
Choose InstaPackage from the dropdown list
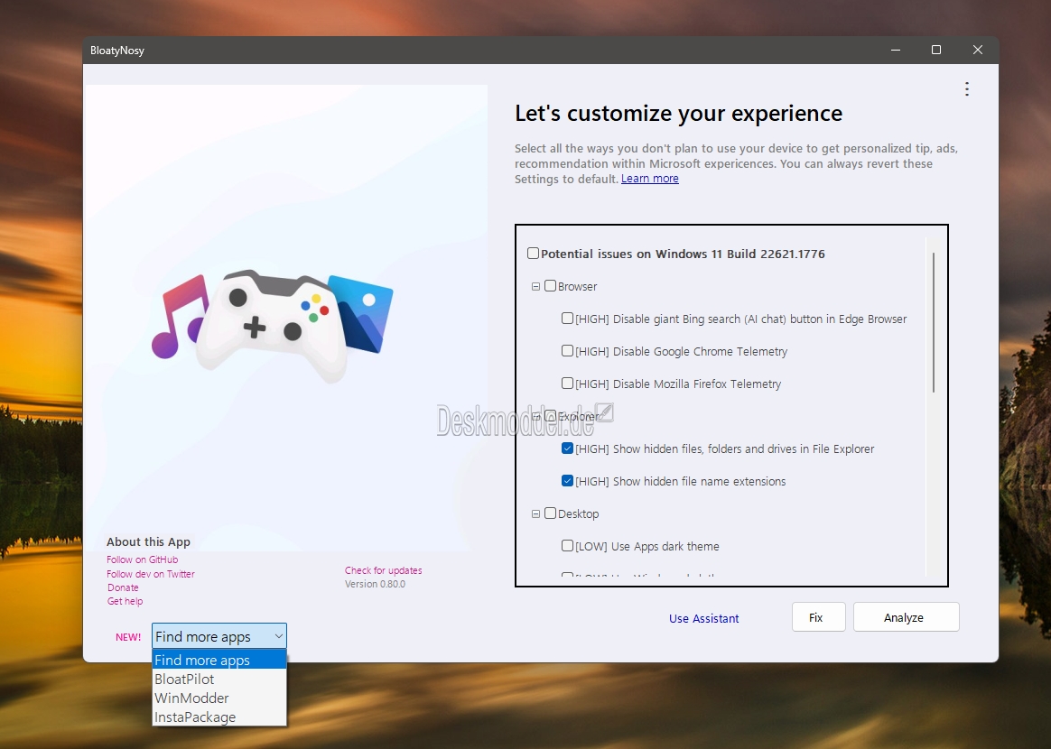pyautogui.click(x=219, y=717)
